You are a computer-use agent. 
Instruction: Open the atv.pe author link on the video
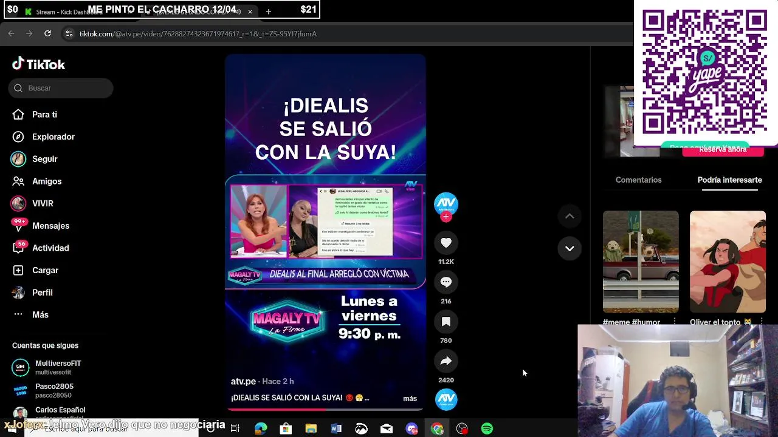tap(243, 381)
